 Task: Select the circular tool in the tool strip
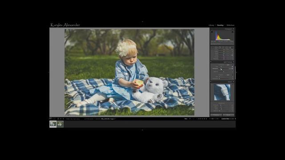click(x=220, y=48)
